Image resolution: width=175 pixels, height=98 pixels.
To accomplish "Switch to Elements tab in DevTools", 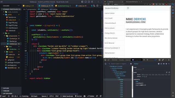I will point(115,60).
